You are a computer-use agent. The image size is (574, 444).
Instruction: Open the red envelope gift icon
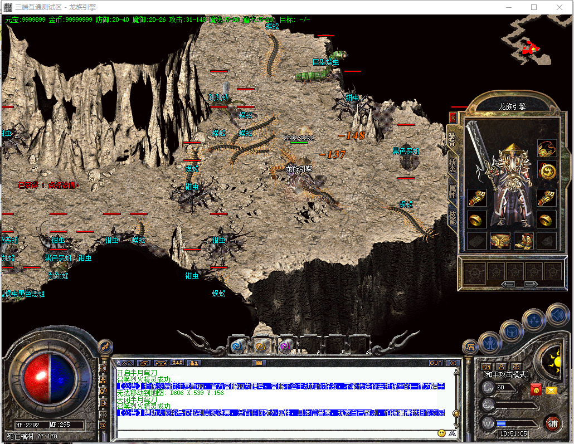[536, 390]
